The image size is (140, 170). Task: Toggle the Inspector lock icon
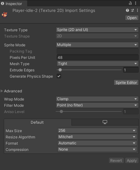[130, 3]
